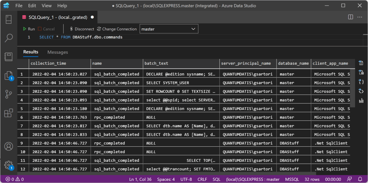Show results as chart

361,101
